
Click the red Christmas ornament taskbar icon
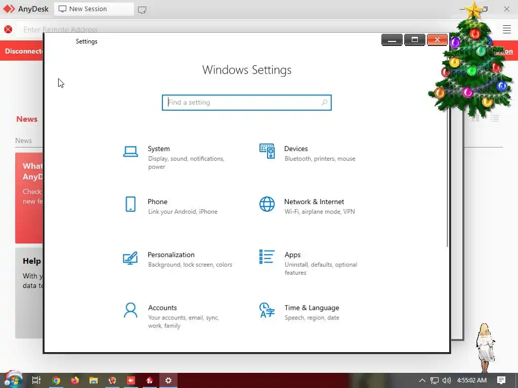[x=150, y=380]
